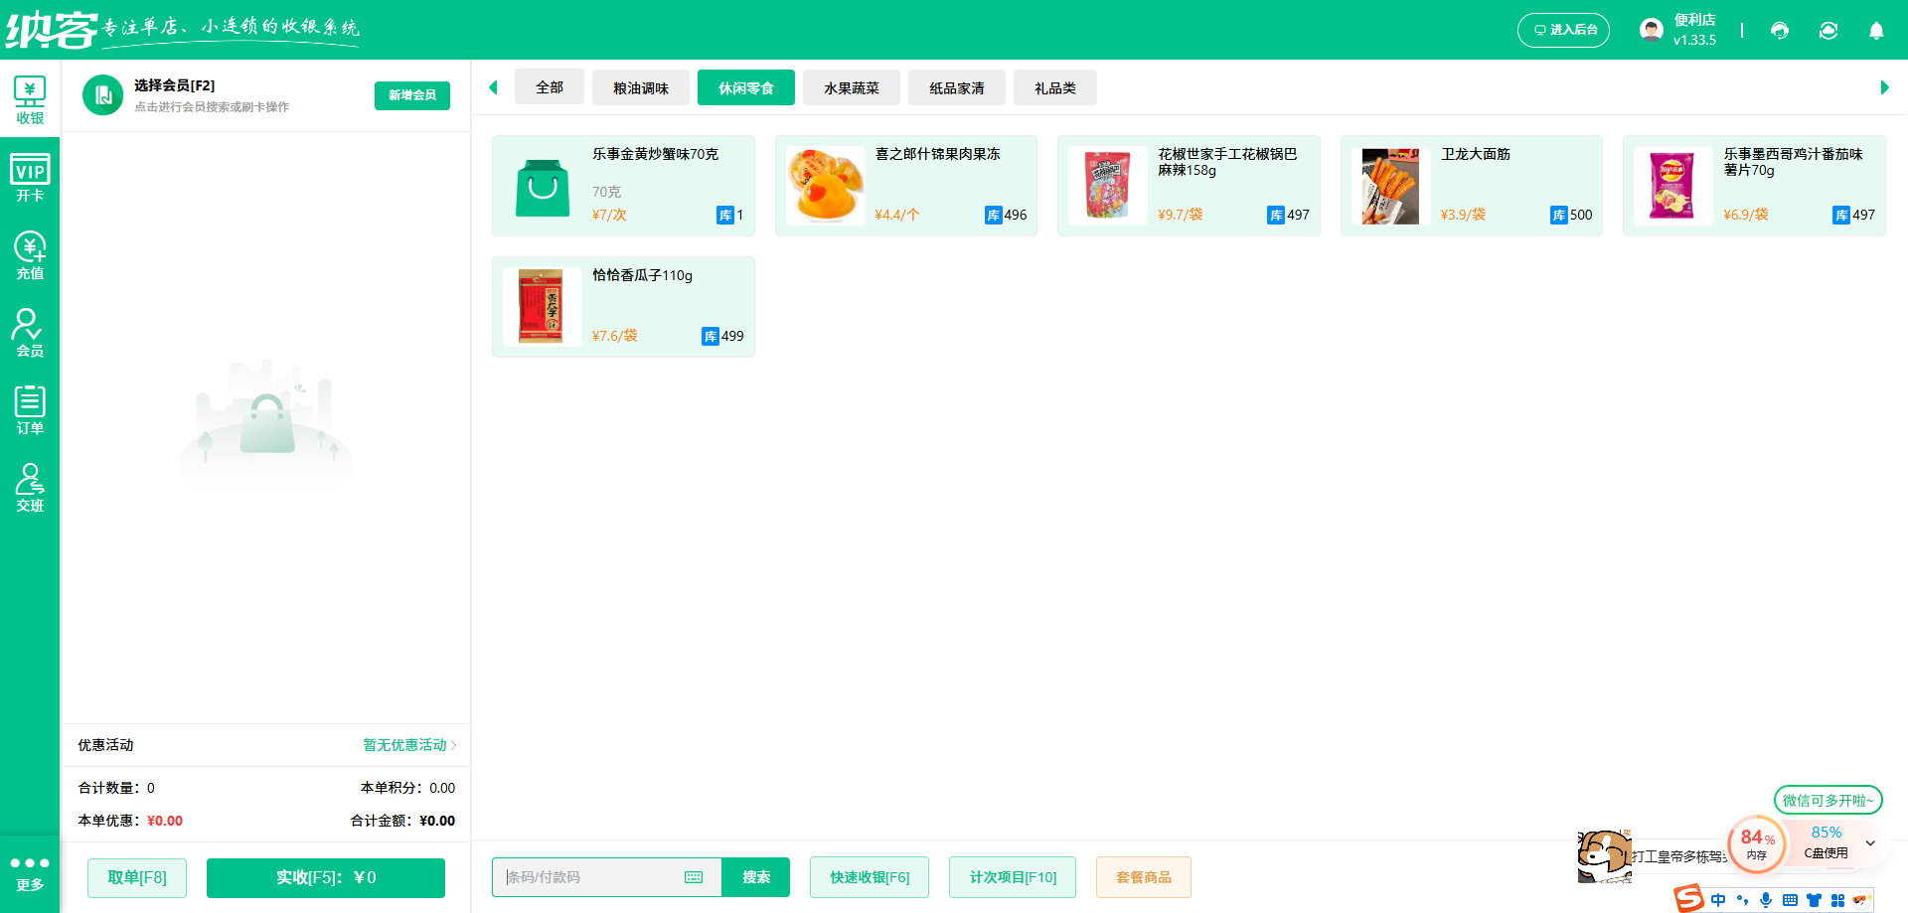Switch to the 水果蔬菜 category tab
Viewport: 1908px width, 913px height.
point(851,87)
